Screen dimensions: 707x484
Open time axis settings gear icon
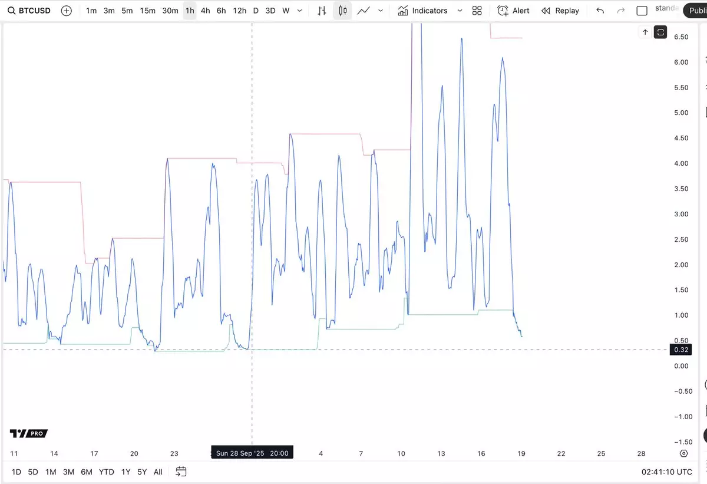(x=683, y=453)
